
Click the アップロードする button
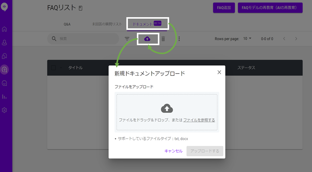(x=205, y=151)
